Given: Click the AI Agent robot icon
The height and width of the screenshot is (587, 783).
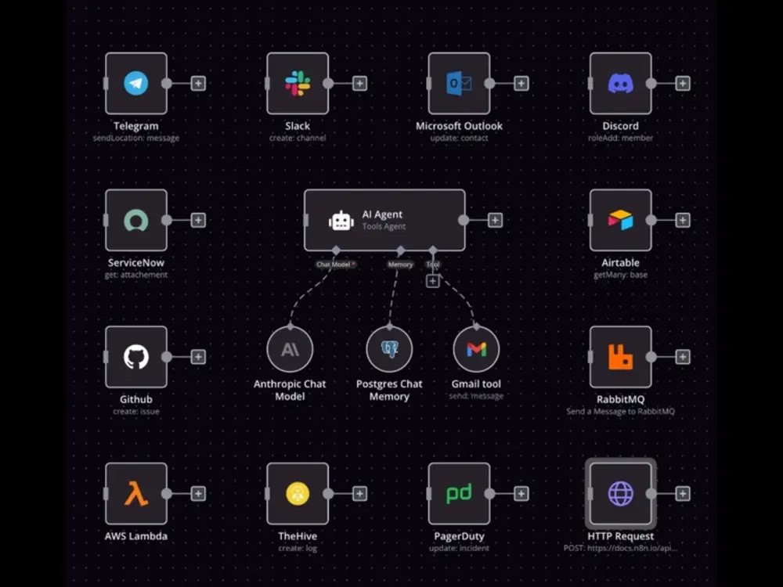Looking at the screenshot, I should 341,221.
